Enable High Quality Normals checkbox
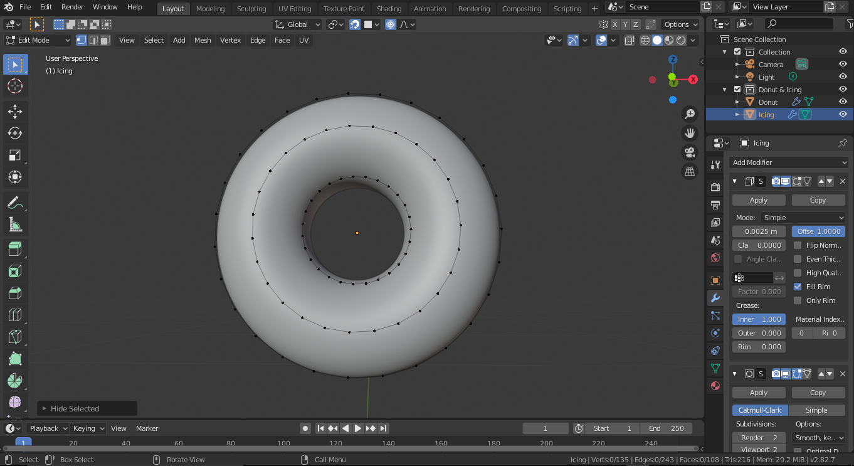854x466 pixels. coord(798,273)
